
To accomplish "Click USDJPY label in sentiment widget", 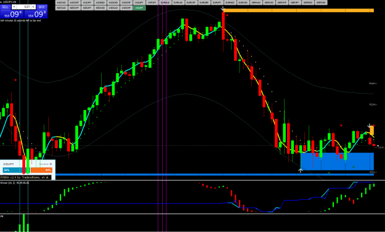I will point(9,164).
